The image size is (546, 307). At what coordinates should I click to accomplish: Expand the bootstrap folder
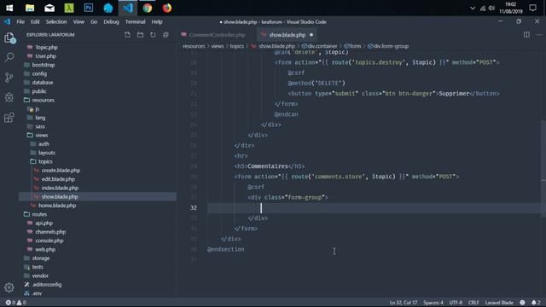click(44, 65)
